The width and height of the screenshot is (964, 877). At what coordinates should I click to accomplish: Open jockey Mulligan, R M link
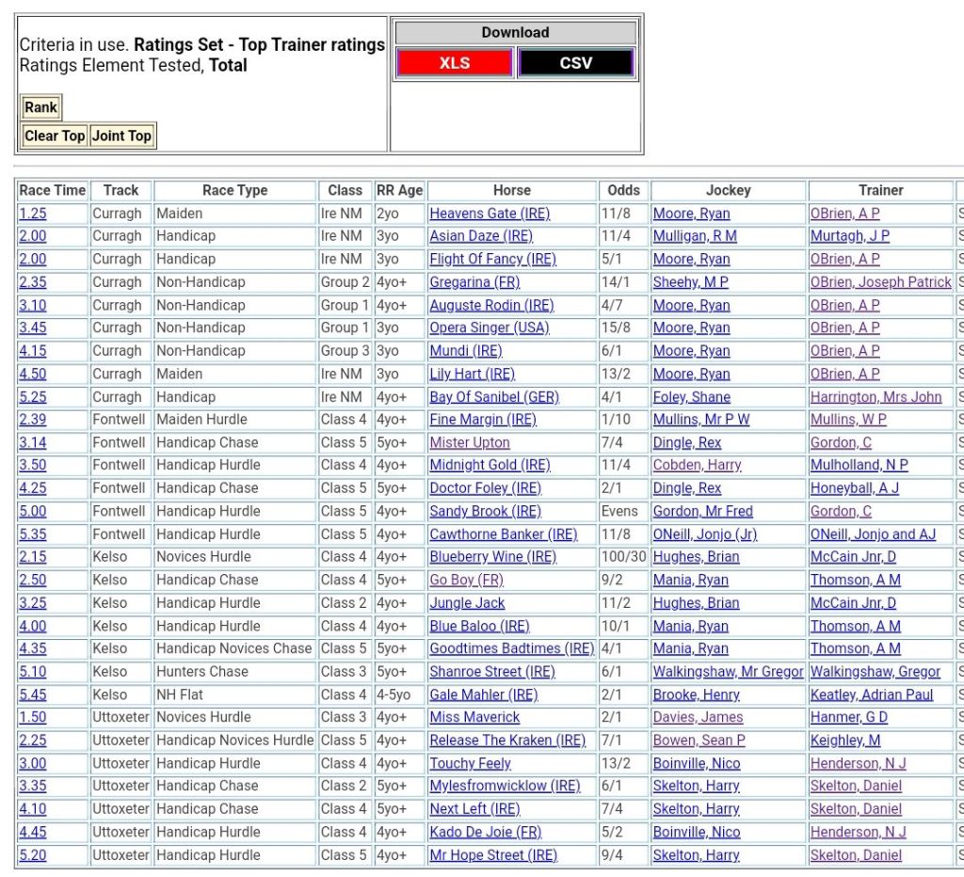click(x=695, y=236)
